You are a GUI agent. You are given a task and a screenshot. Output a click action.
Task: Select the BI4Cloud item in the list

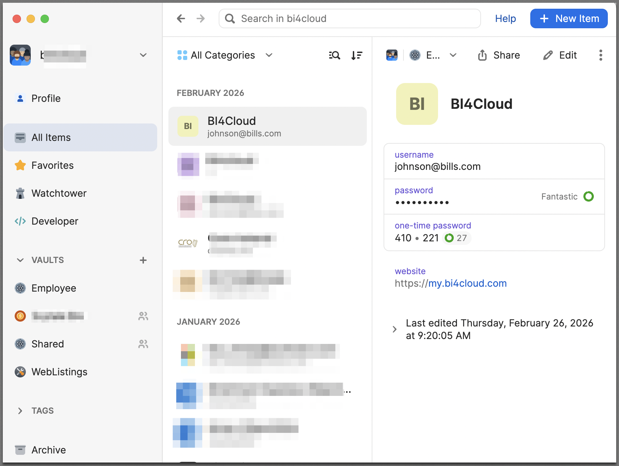[268, 126]
